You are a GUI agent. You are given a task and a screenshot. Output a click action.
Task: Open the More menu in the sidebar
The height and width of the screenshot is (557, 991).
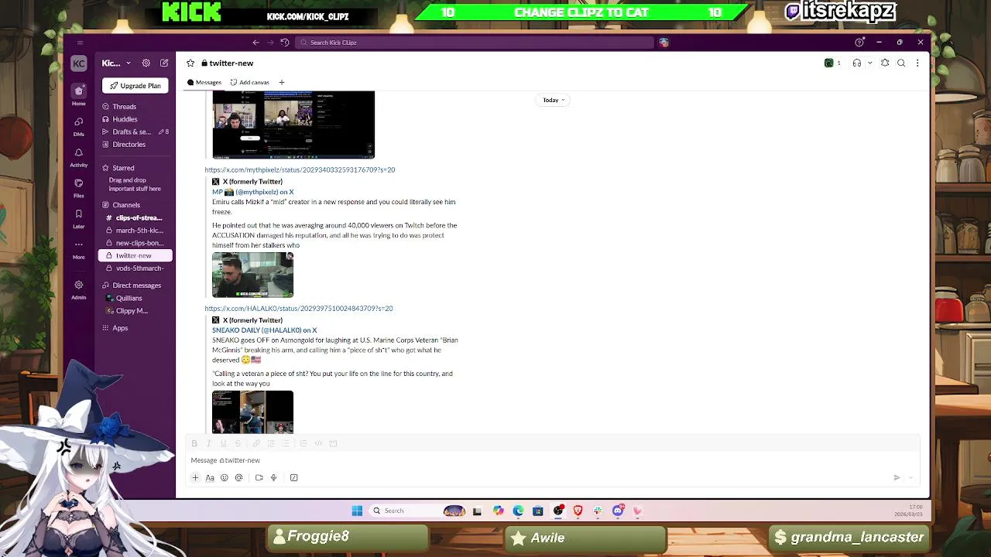[78, 249]
